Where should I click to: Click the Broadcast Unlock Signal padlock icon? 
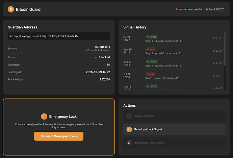tap(129, 143)
